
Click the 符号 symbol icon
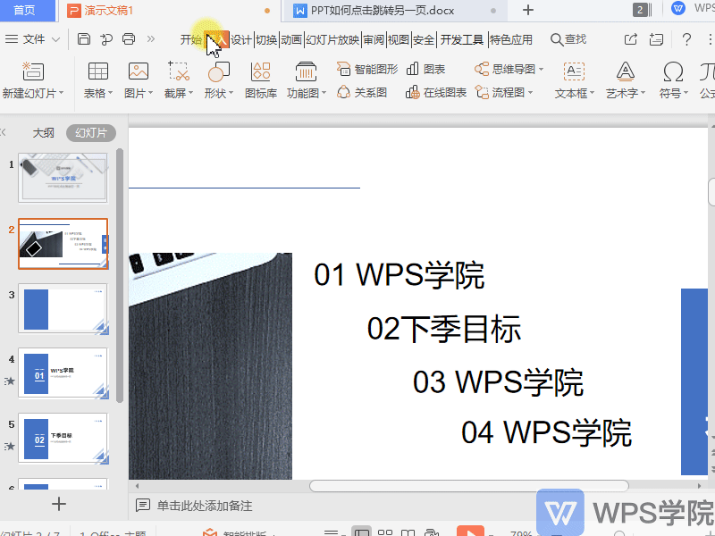tap(673, 71)
